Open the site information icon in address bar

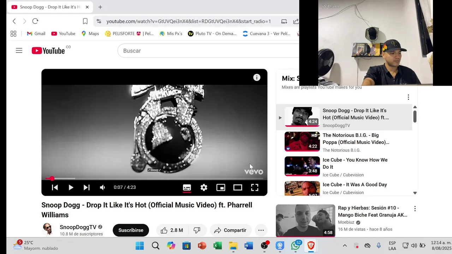click(x=99, y=21)
